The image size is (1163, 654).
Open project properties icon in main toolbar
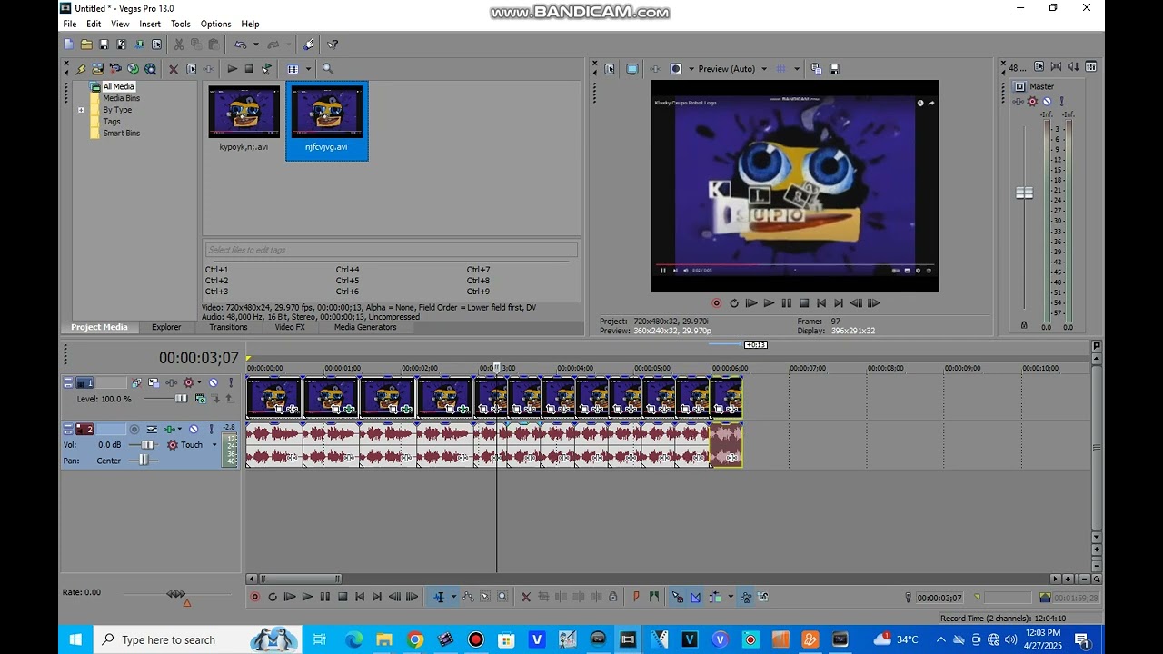156,45
